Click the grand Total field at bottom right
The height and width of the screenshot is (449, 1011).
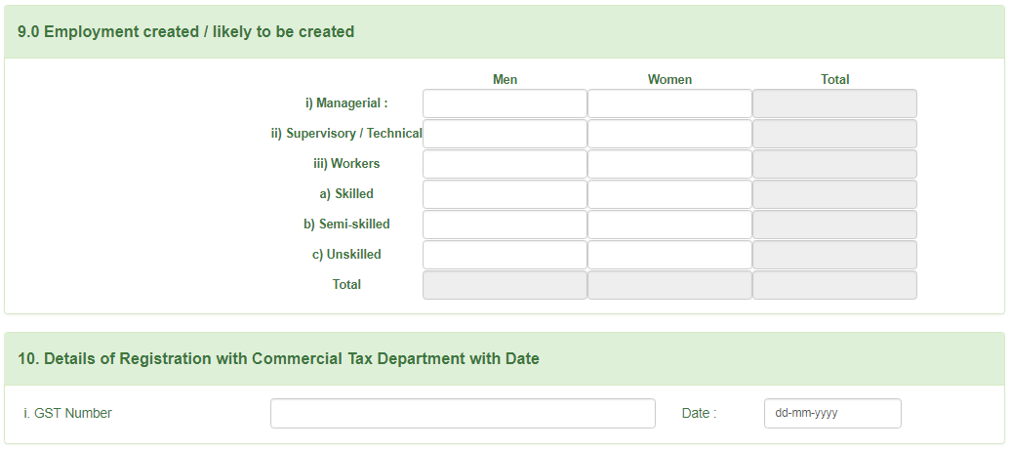(834, 285)
